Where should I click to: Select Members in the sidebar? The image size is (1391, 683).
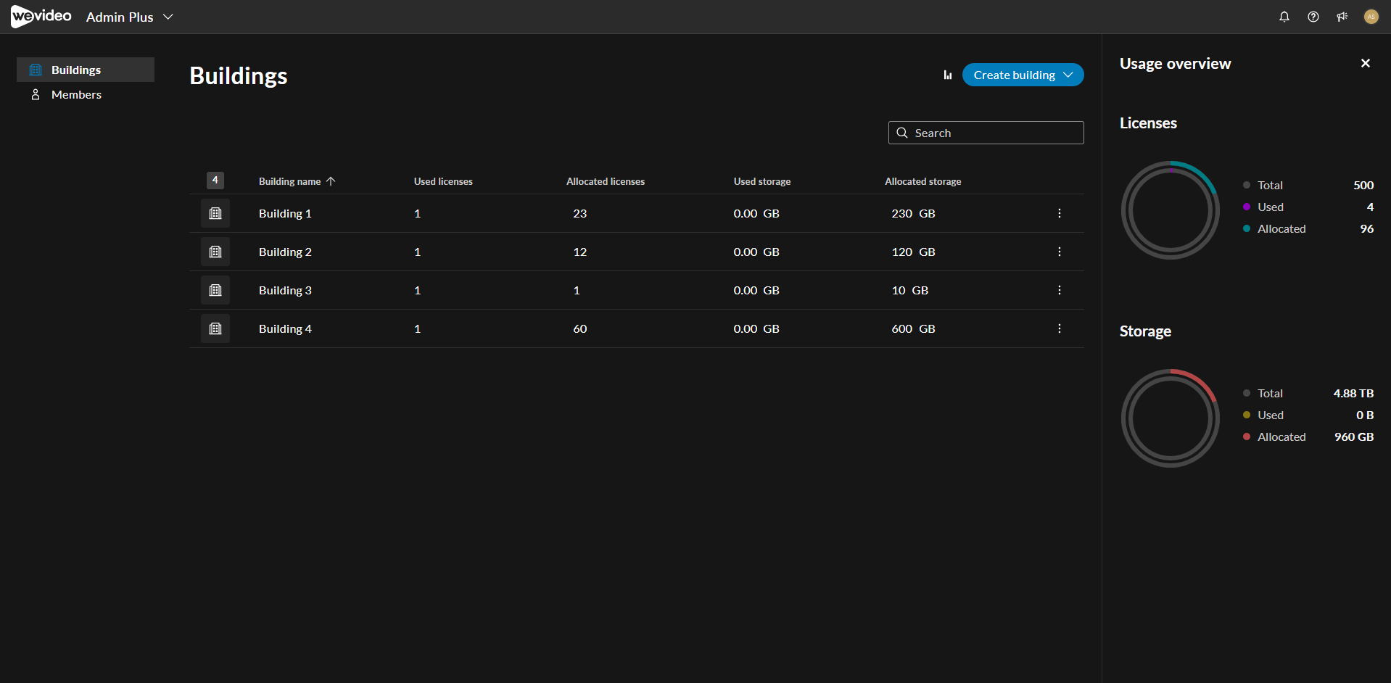tap(86, 94)
